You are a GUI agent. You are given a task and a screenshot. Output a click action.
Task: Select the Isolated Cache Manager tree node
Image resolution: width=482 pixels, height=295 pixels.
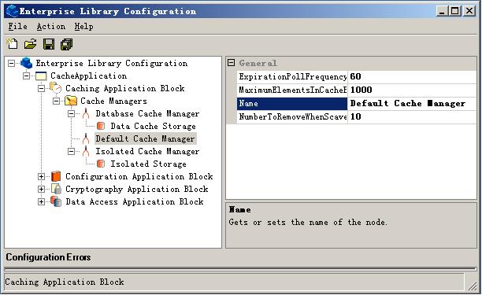(x=147, y=151)
